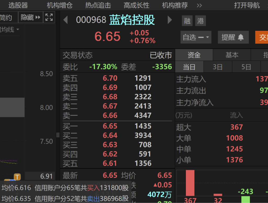
Task: Select the 5日 period tab
Action: point(246,67)
